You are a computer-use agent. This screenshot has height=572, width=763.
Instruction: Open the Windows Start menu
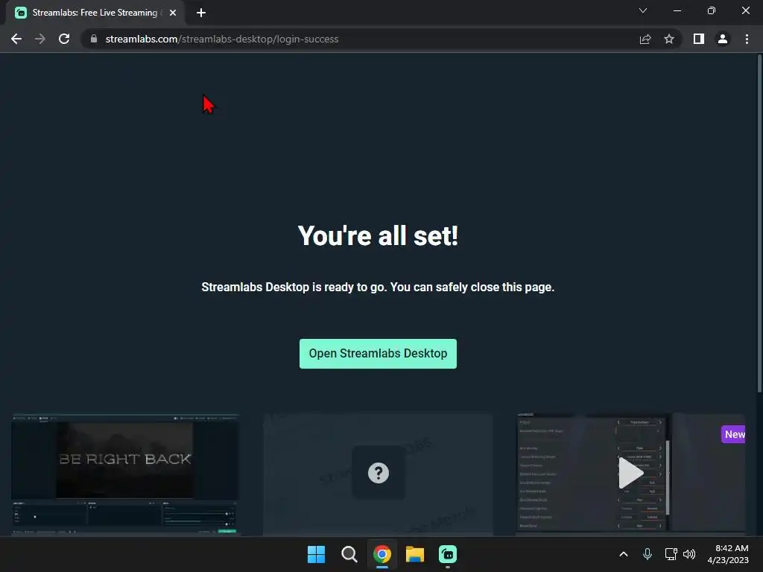click(x=316, y=554)
